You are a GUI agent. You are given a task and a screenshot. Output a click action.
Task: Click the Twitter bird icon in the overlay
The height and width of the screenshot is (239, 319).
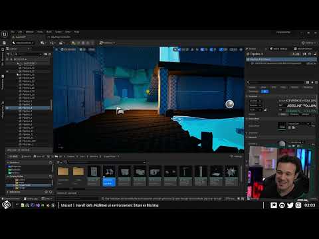tap(290, 205)
